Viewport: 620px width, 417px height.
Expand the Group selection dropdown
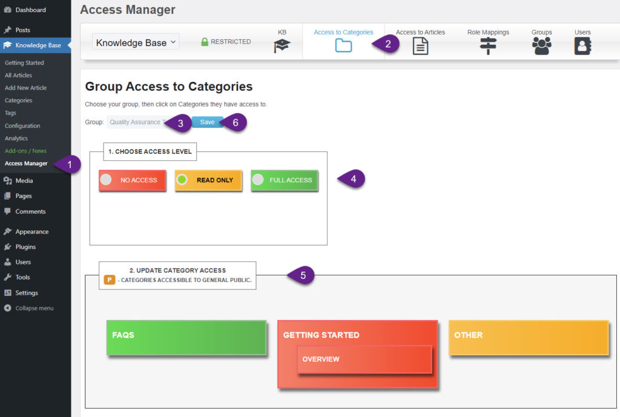[136, 122]
